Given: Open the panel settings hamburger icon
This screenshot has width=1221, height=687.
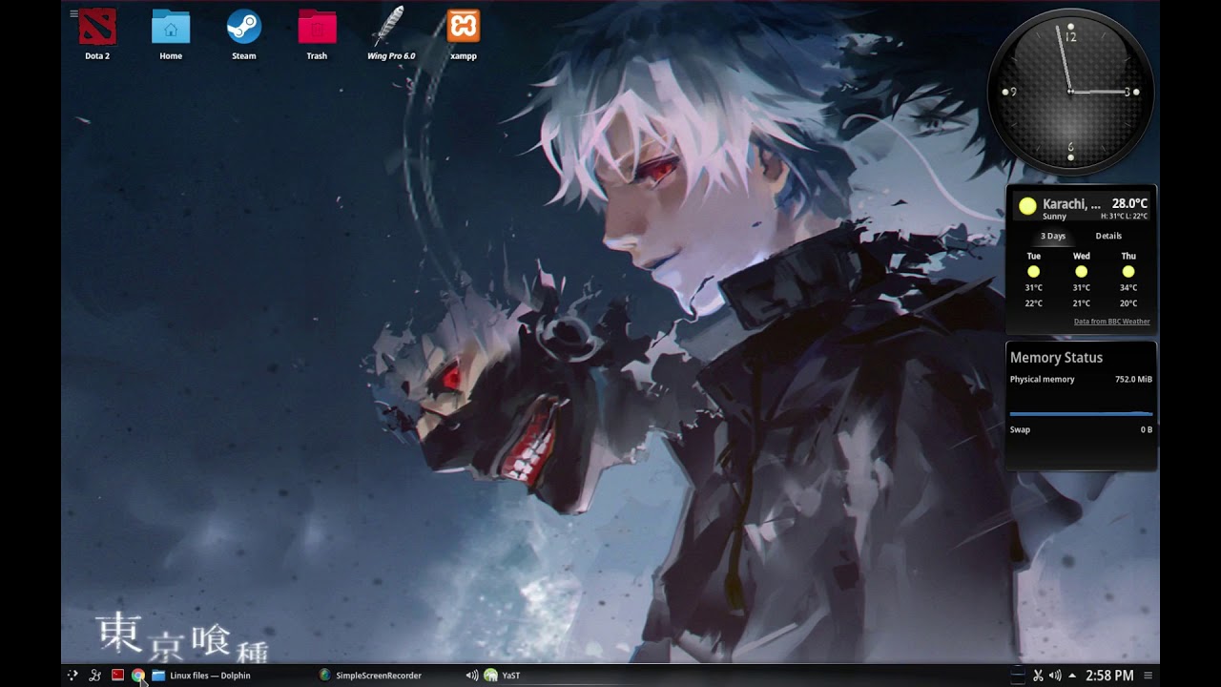Looking at the screenshot, I should (x=1149, y=676).
